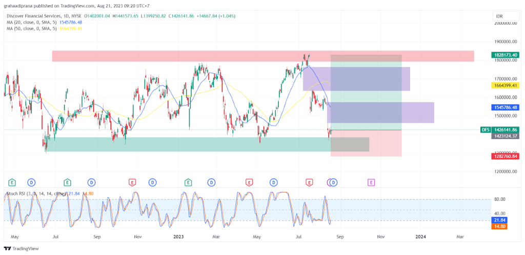Click the 2024 label on the time axis

[x=420, y=237]
